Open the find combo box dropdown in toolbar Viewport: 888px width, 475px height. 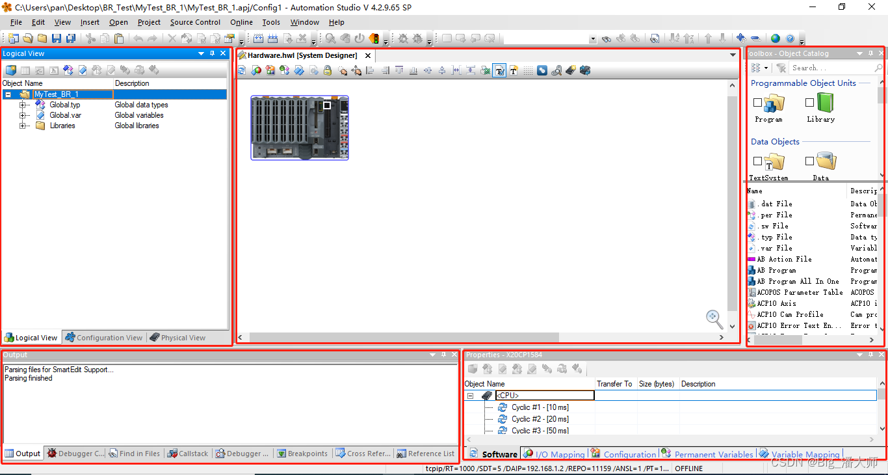point(592,38)
